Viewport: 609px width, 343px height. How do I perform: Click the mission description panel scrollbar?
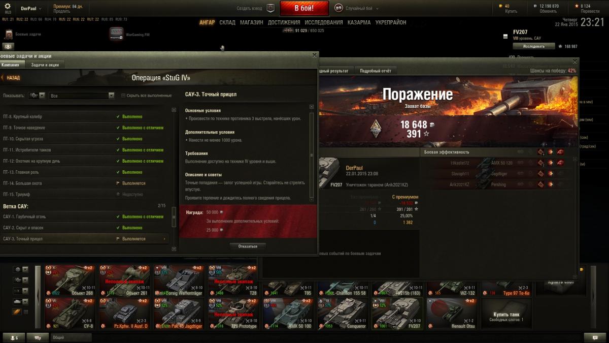[312, 155]
